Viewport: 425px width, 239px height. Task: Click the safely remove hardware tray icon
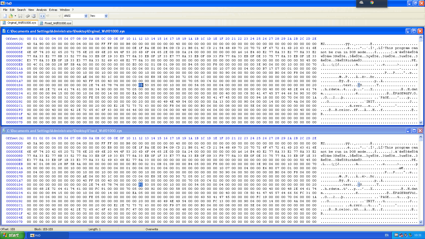pyautogui.click(x=410, y=235)
